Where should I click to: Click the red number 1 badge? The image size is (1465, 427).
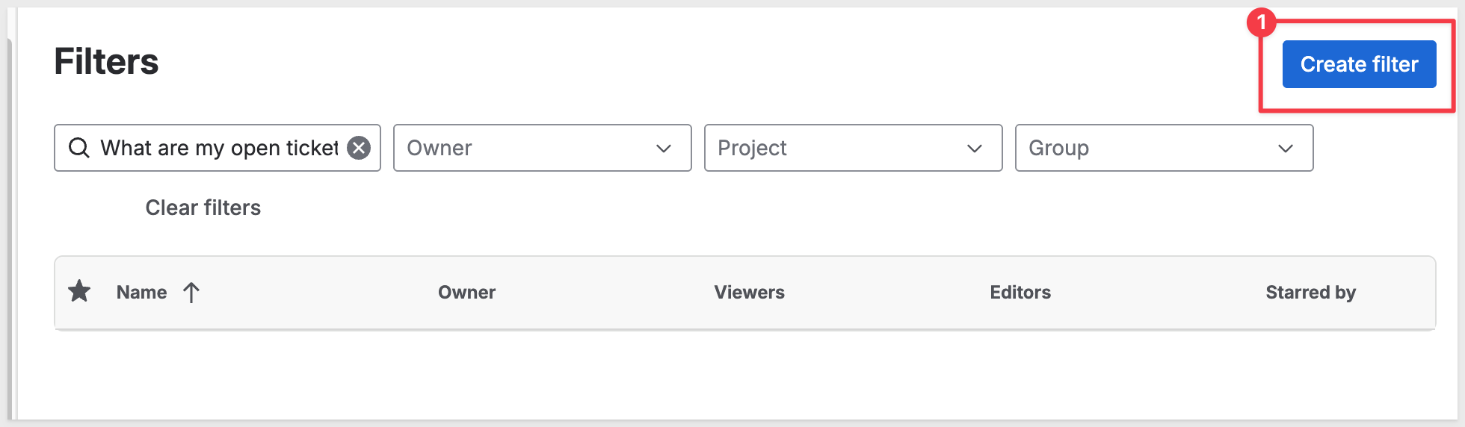point(1261,22)
